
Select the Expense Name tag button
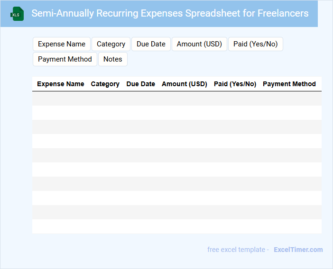pyautogui.click(x=62, y=44)
